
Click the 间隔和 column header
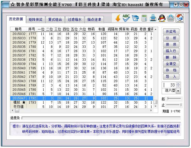(113, 29)
